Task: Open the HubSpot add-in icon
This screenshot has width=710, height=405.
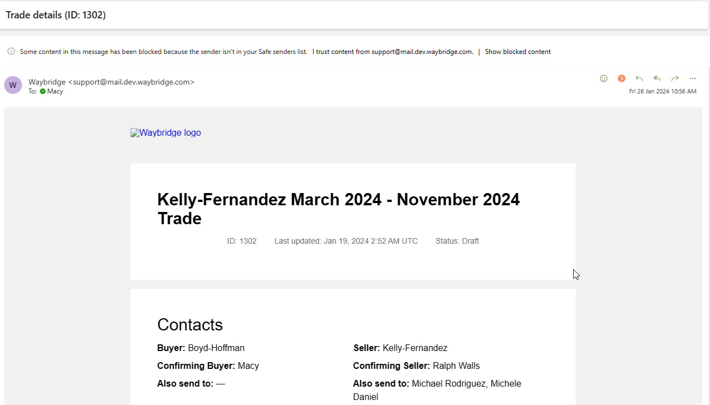Action: tap(622, 78)
